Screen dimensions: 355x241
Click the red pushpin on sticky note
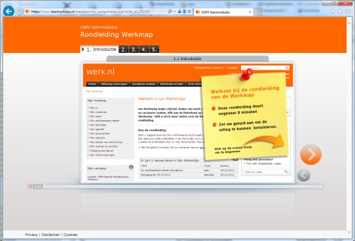click(247, 74)
